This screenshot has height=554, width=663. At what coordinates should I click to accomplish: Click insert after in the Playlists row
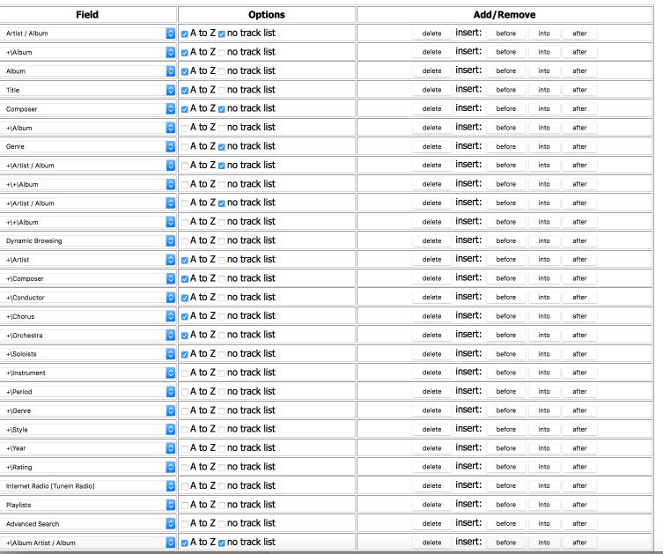point(579,505)
